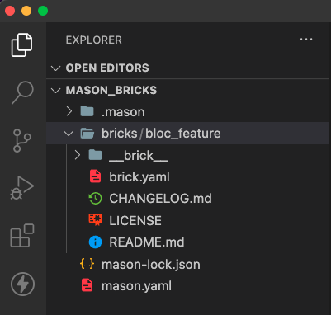Click the green CHANGELOG.md history icon
The image size is (331, 315).
[x=95, y=199]
